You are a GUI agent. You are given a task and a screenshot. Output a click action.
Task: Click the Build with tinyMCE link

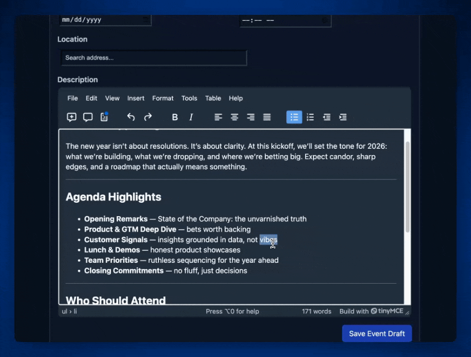point(371,311)
